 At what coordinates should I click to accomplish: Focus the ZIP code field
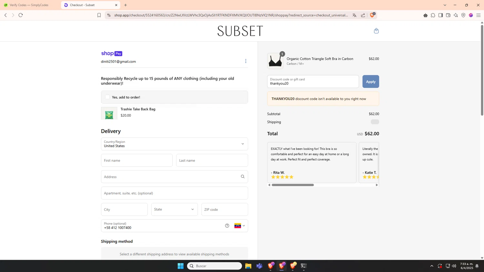tap(225, 209)
